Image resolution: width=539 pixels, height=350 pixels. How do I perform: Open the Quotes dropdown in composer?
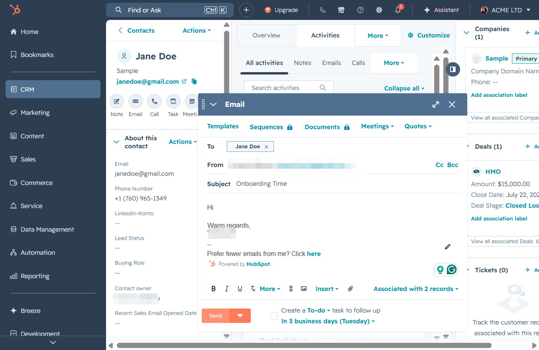418,126
